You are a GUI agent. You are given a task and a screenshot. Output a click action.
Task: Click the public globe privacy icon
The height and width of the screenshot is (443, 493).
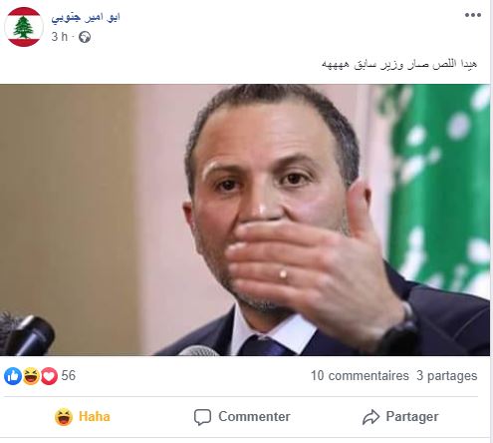(x=85, y=37)
